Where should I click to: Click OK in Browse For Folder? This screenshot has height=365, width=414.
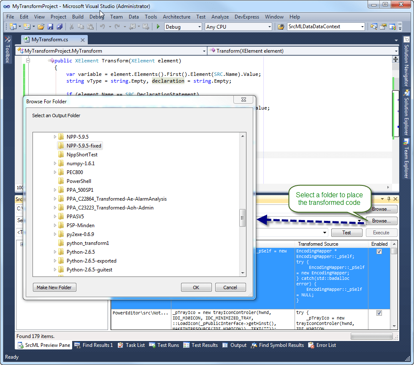[196, 287]
